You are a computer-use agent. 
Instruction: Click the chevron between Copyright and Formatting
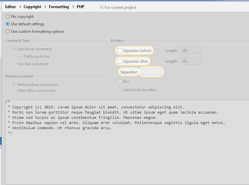tap(45, 7)
